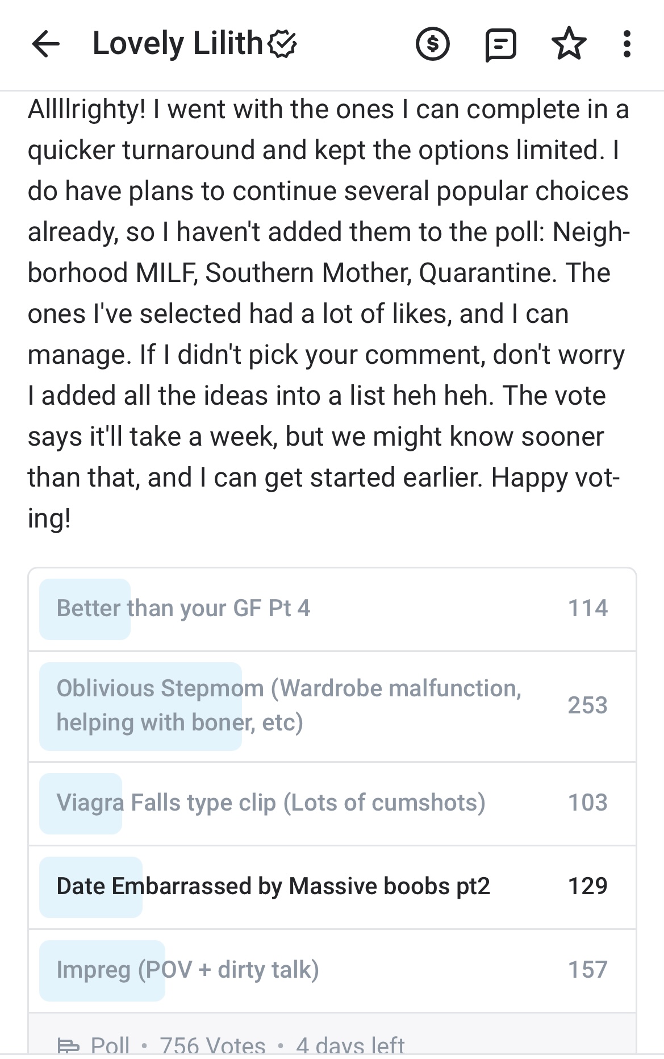Open the message chat icon
This screenshot has height=1059, width=664.
(x=500, y=45)
